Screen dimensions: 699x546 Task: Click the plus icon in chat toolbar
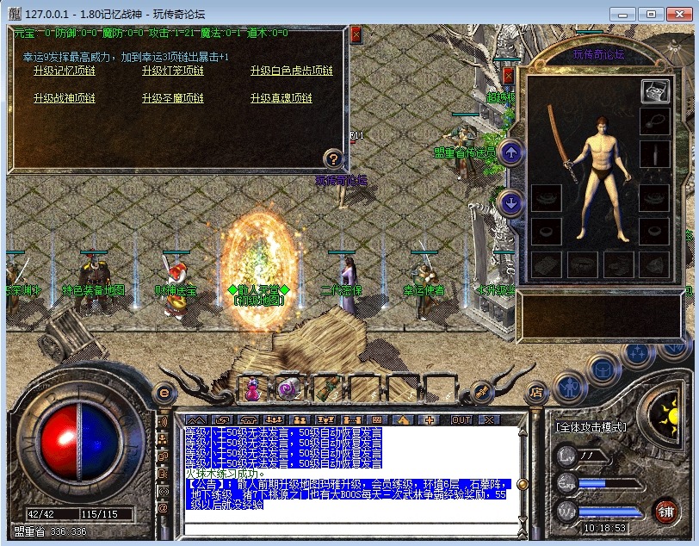tap(430, 419)
